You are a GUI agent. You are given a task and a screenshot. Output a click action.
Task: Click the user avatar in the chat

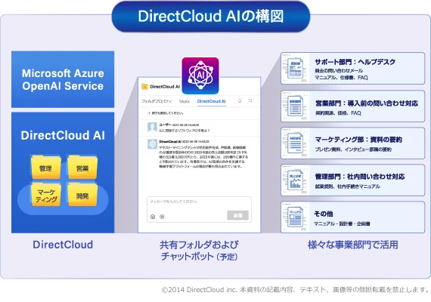coord(152,127)
